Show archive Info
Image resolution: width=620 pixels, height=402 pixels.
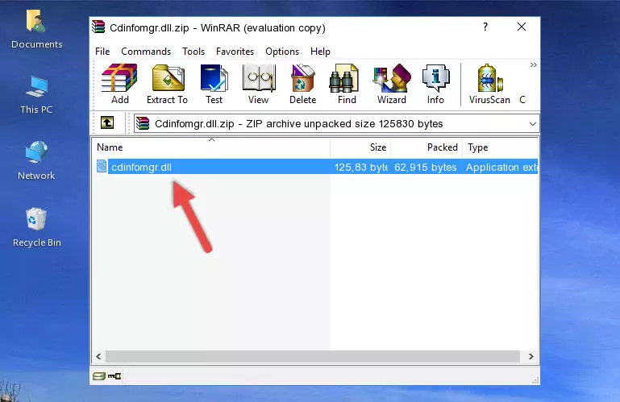point(435,84)
